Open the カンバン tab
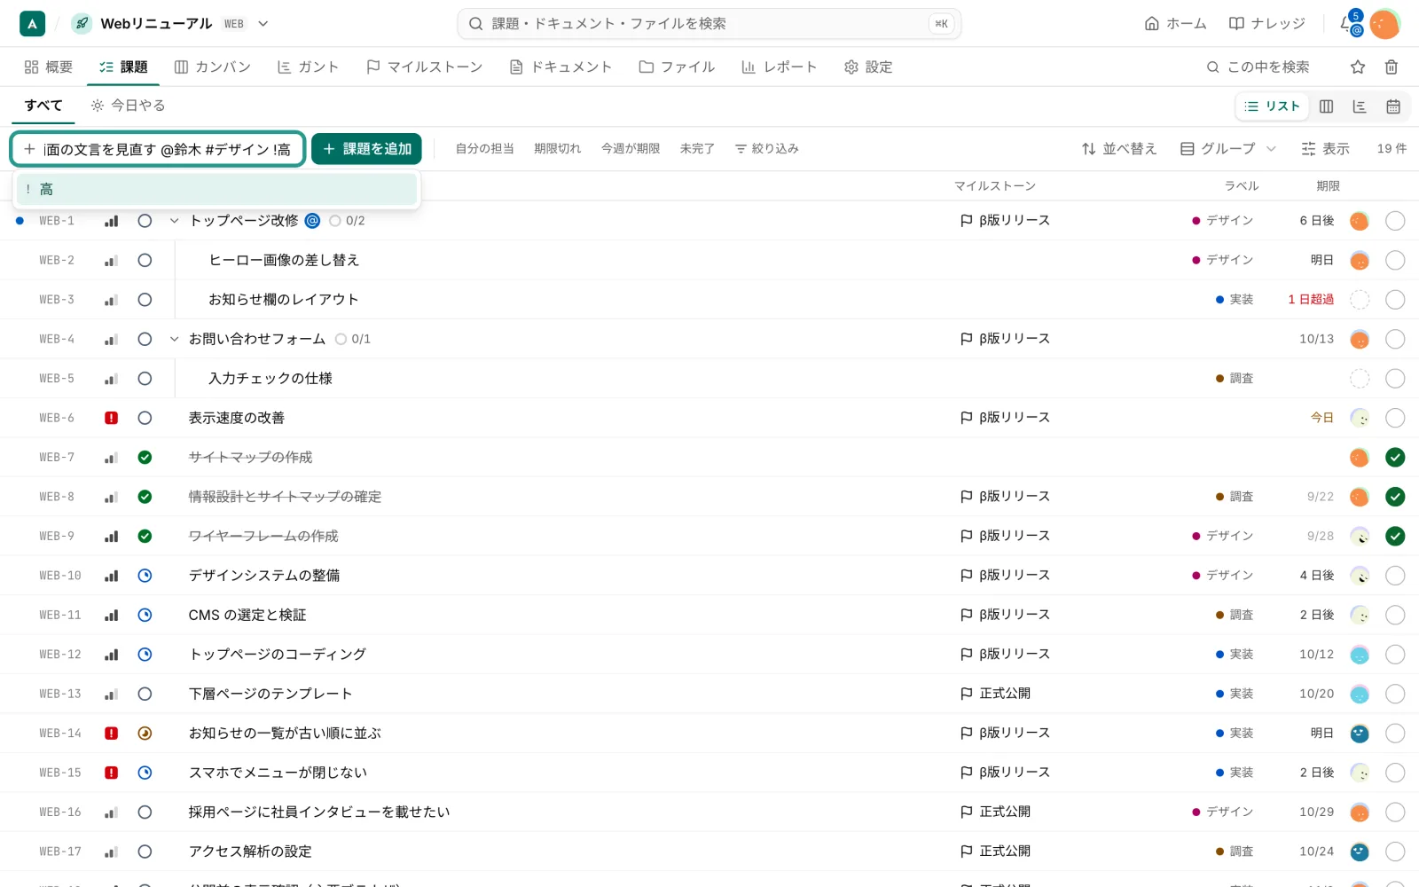Image resolution: width=1419 pixels, height=887 pixels. pos(213,67)
